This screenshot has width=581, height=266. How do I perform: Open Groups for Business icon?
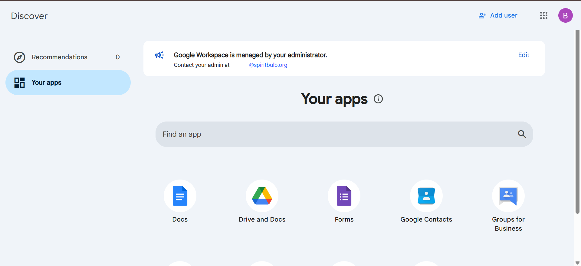(508, 196)
